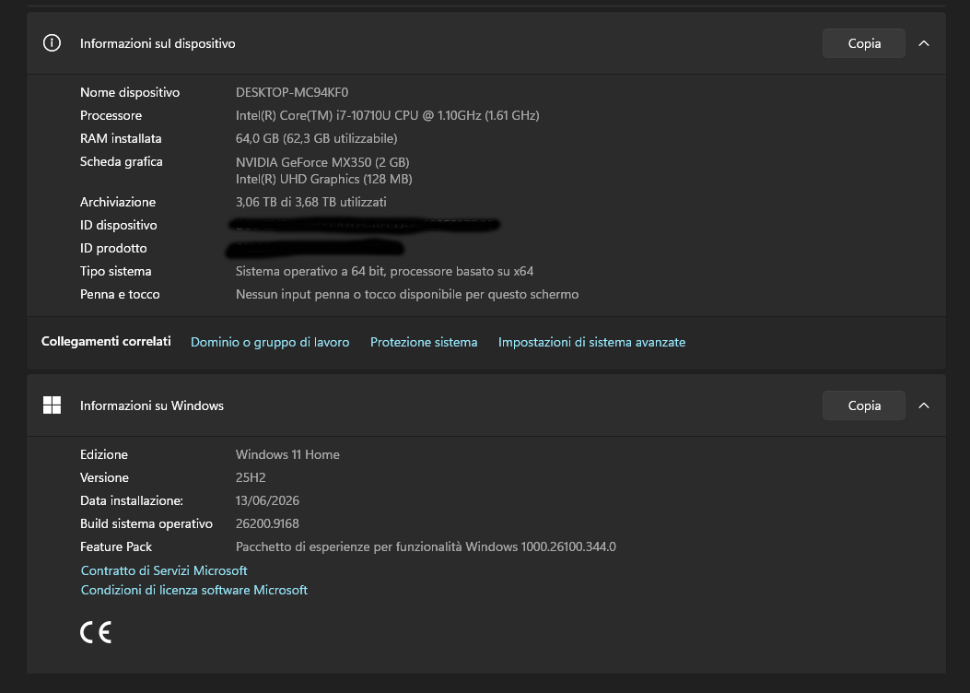Click the Penna e tocco label
970x693 pixels.
[x=120, y=295]
